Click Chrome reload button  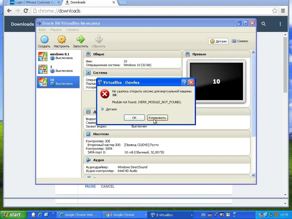[26, 11]
